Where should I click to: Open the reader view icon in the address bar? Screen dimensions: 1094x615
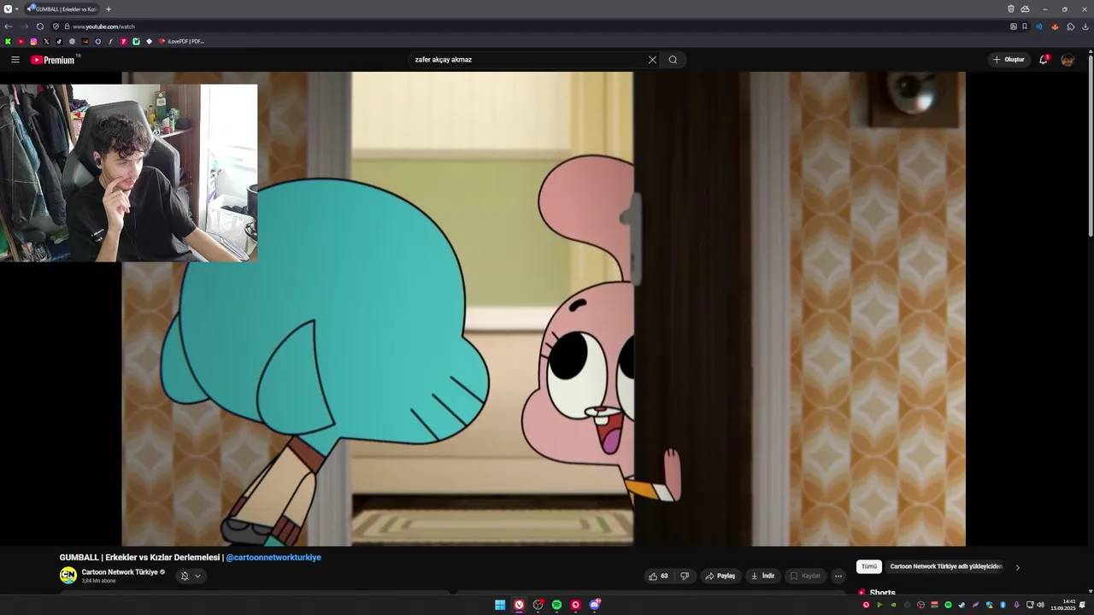1014,26
